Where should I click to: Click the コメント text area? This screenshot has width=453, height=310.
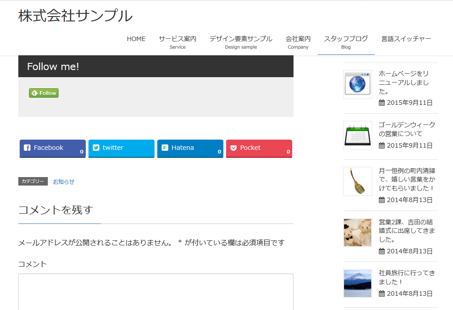(156, 292)
